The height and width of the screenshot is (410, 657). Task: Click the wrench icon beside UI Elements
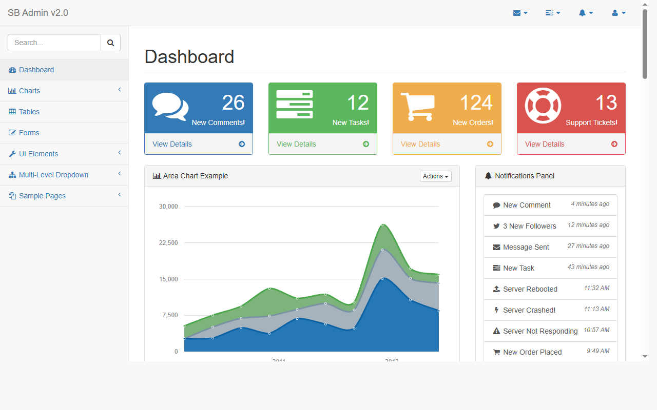(x=12, y=154)
